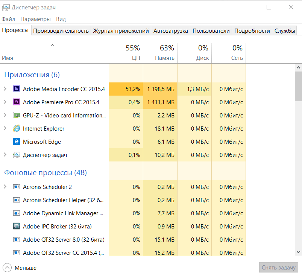Viewport: 302px width, 274px height.
Task: Select the Adobe QT32 Server 8.0 name
Action: (64, 240)
